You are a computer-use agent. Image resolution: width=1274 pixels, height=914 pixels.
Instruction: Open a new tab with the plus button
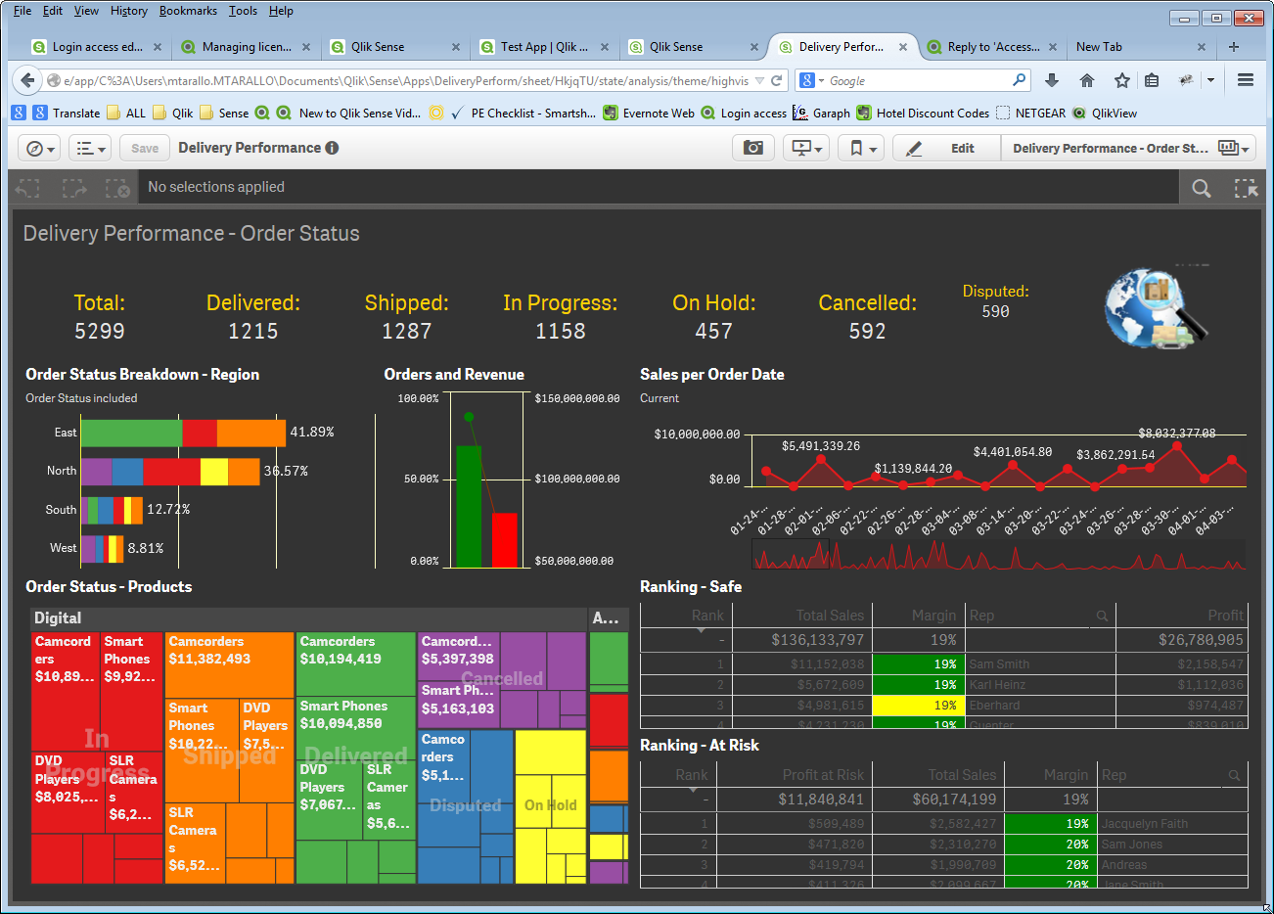click(x=1234, y=46)
